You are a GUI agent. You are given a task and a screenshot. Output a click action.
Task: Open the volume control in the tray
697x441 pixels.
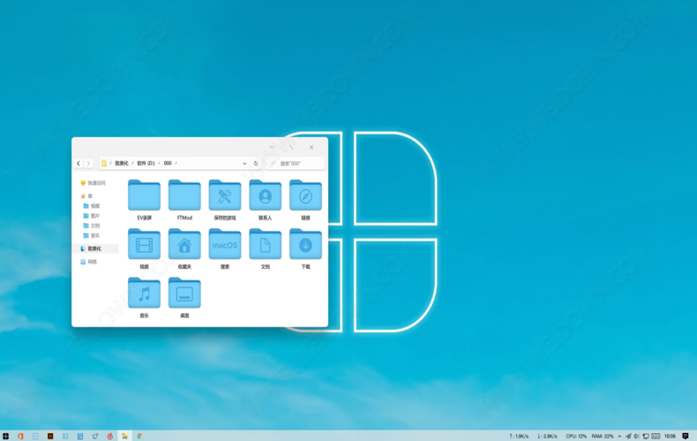tap(636, 436)
